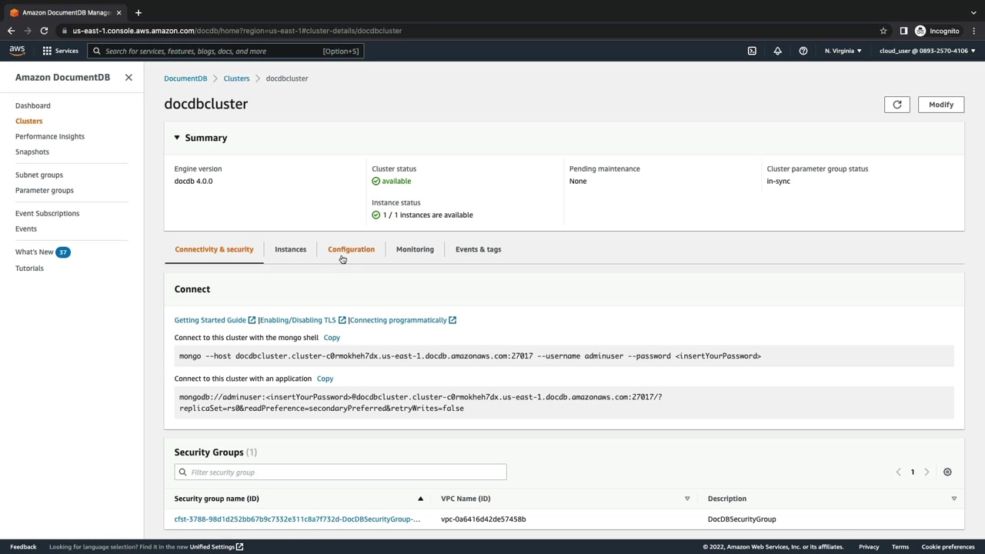Viewport: 985px width, 554px height.
Task: Click the Filter security group field
Action: (x=340, y=472)
